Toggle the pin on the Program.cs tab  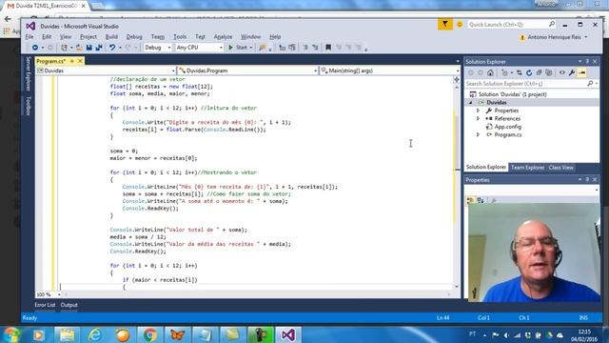click(x=72, y=61)
